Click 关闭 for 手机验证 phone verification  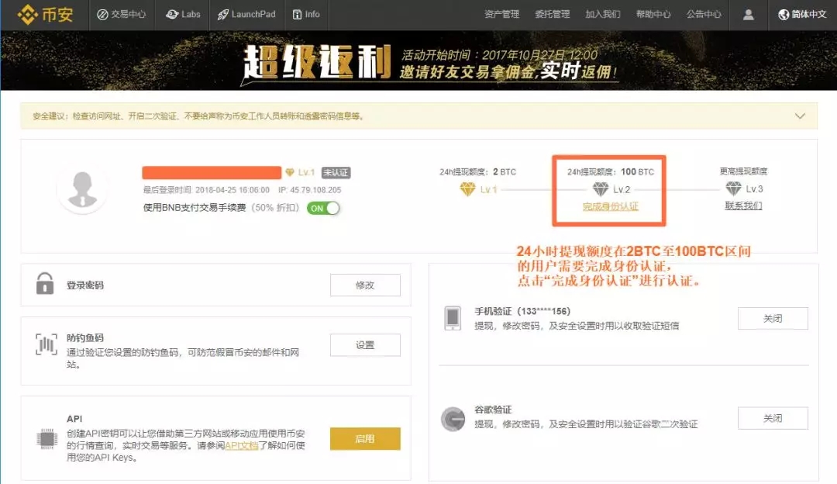773,318
